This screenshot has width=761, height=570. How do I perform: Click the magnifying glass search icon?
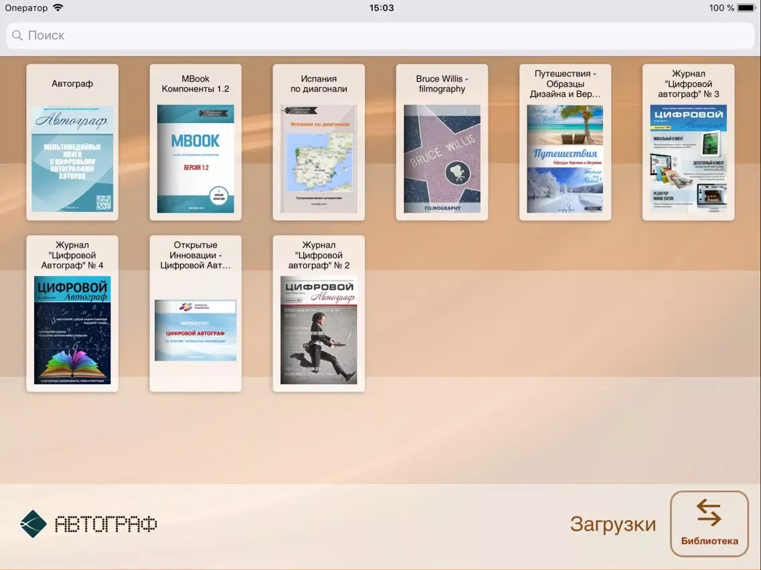click(17, 35)
